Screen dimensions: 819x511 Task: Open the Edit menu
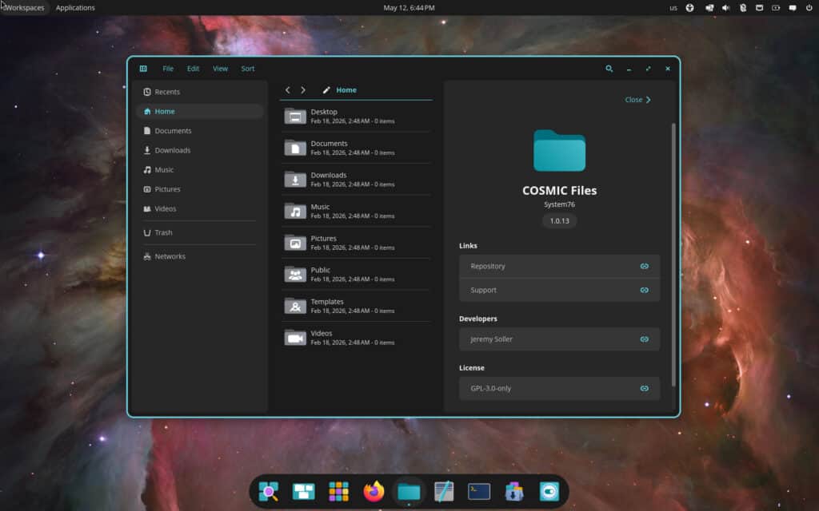(x=194, y=69)
